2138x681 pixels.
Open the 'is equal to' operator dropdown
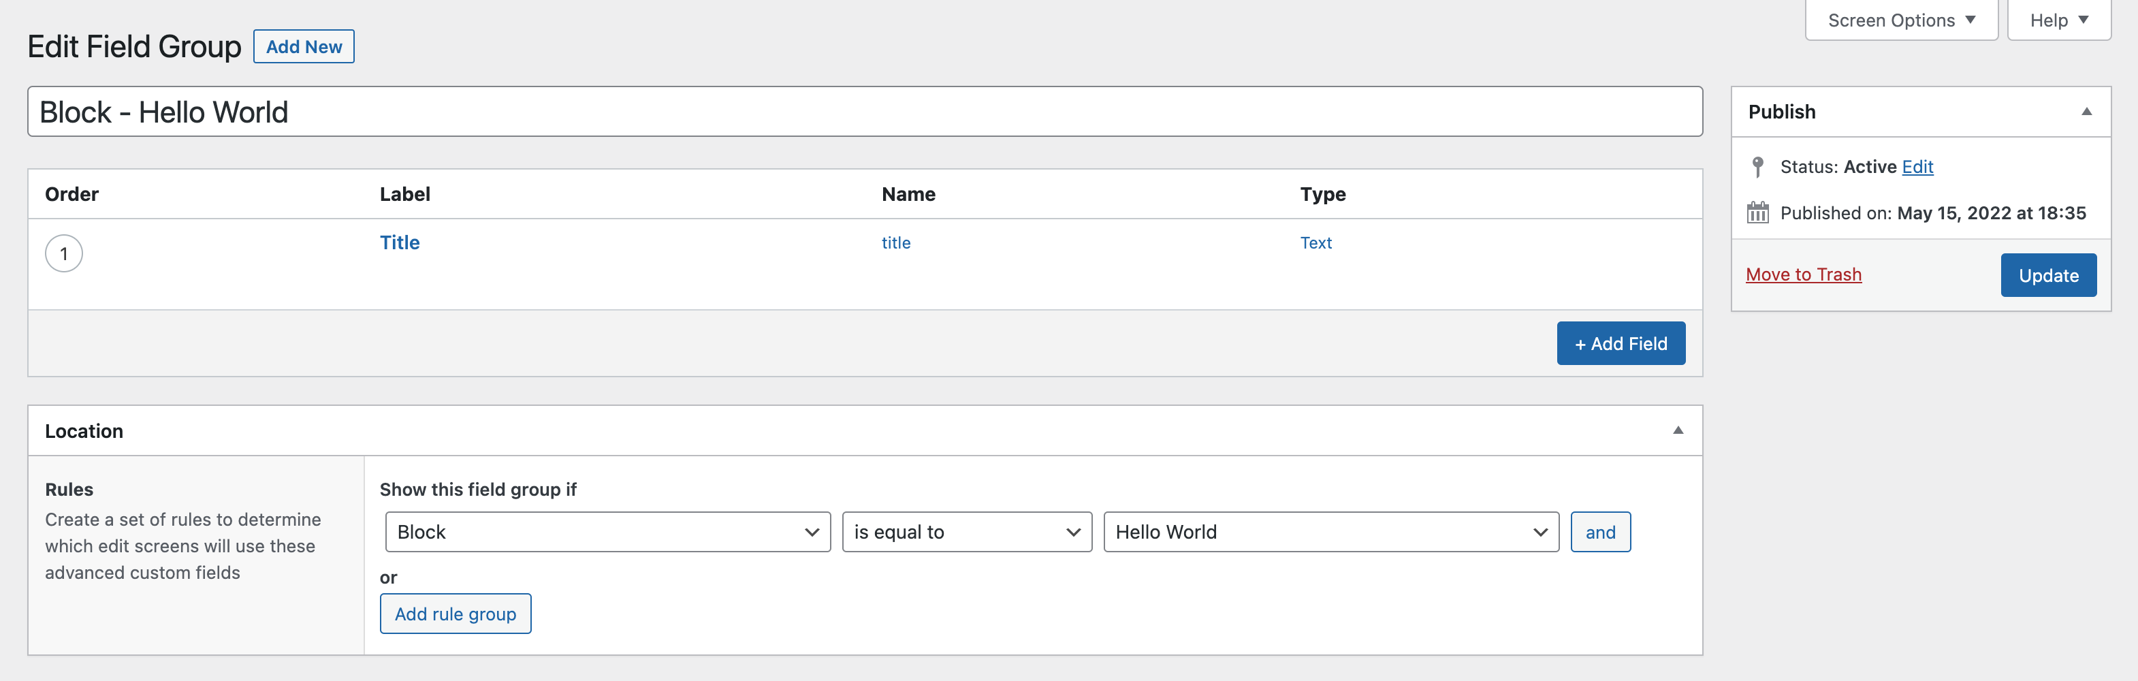pos(967,531)
